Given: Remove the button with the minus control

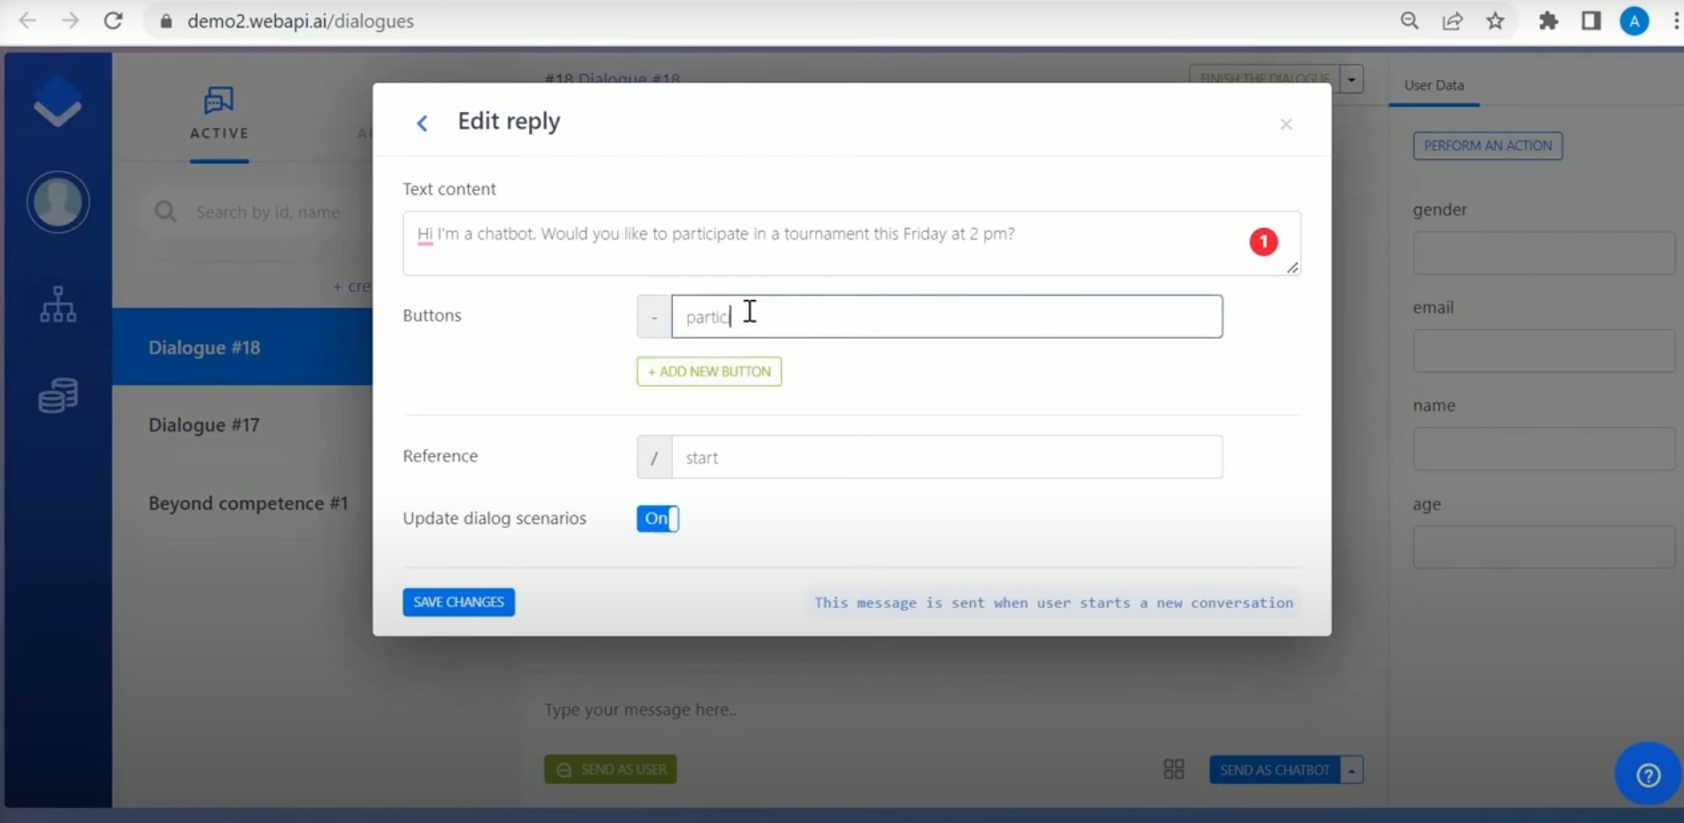Looking at the screenshot, I should click(x=654, y=317).
